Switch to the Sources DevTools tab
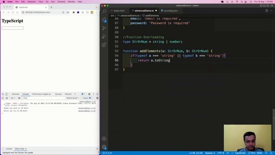 click(x=58, y=94)
